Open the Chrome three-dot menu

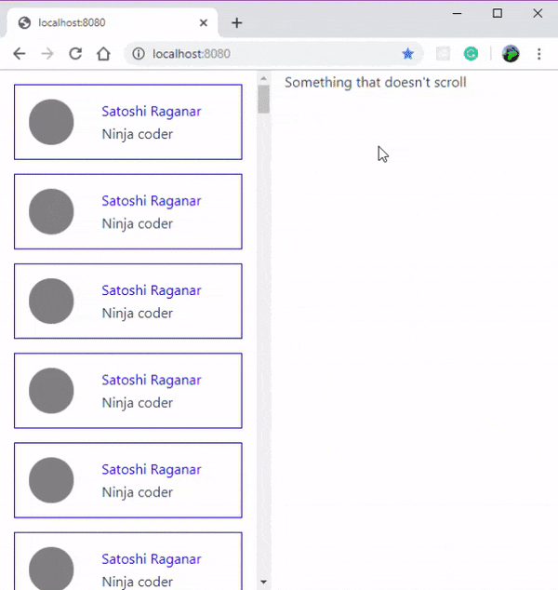(x=538, y=54)
